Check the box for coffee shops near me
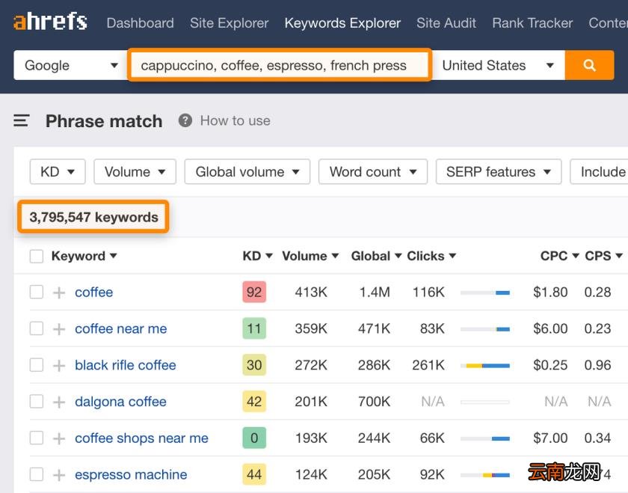This screenshot has width=628, height=493. click(37, 438)
